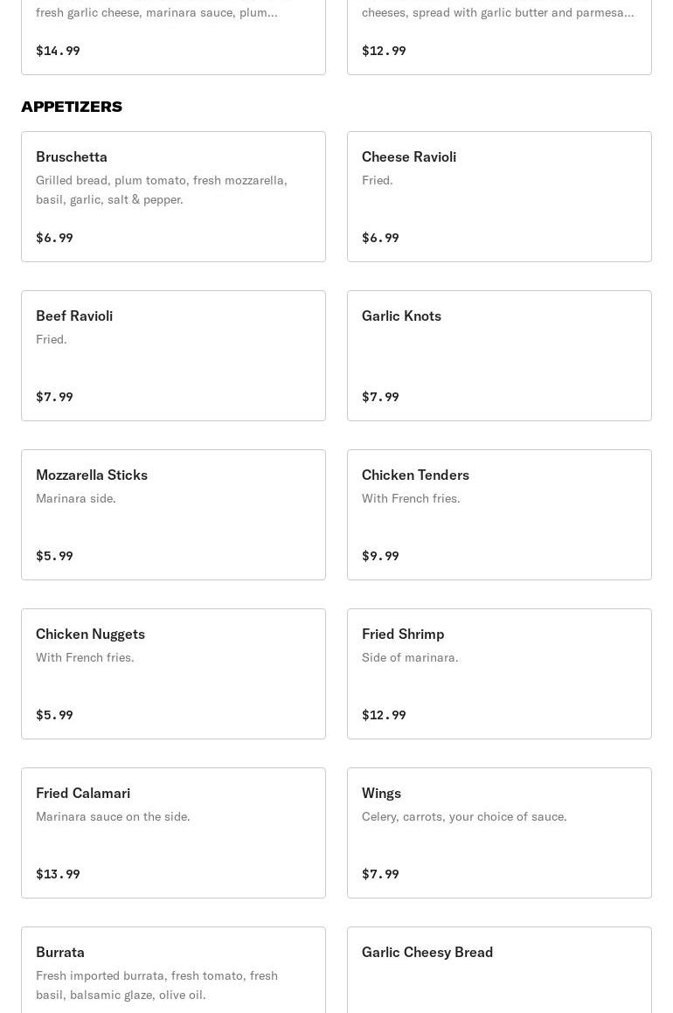Click the Fried Calamari title
The width and height of the screenshot is (673, 1013).
(83, 793)
